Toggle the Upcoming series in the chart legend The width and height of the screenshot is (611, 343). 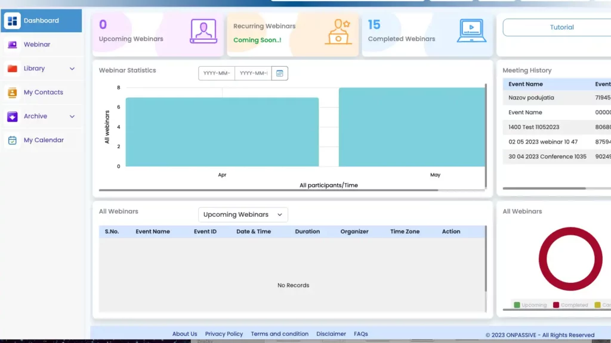pyautogui.click(x=530, y=304)
